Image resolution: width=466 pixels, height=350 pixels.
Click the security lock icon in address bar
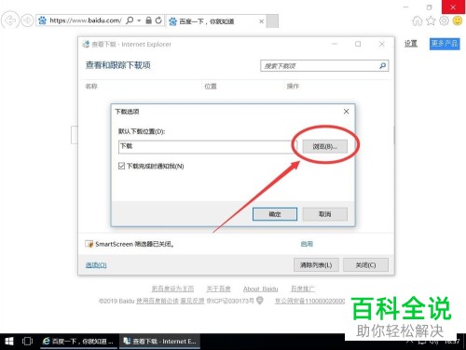[148, 20]
